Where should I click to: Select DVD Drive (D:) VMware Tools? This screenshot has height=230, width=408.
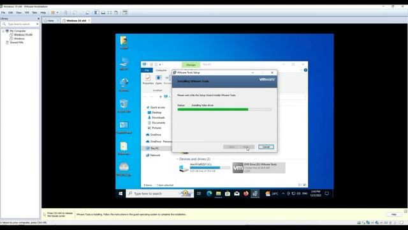click(x=259, y=167)
